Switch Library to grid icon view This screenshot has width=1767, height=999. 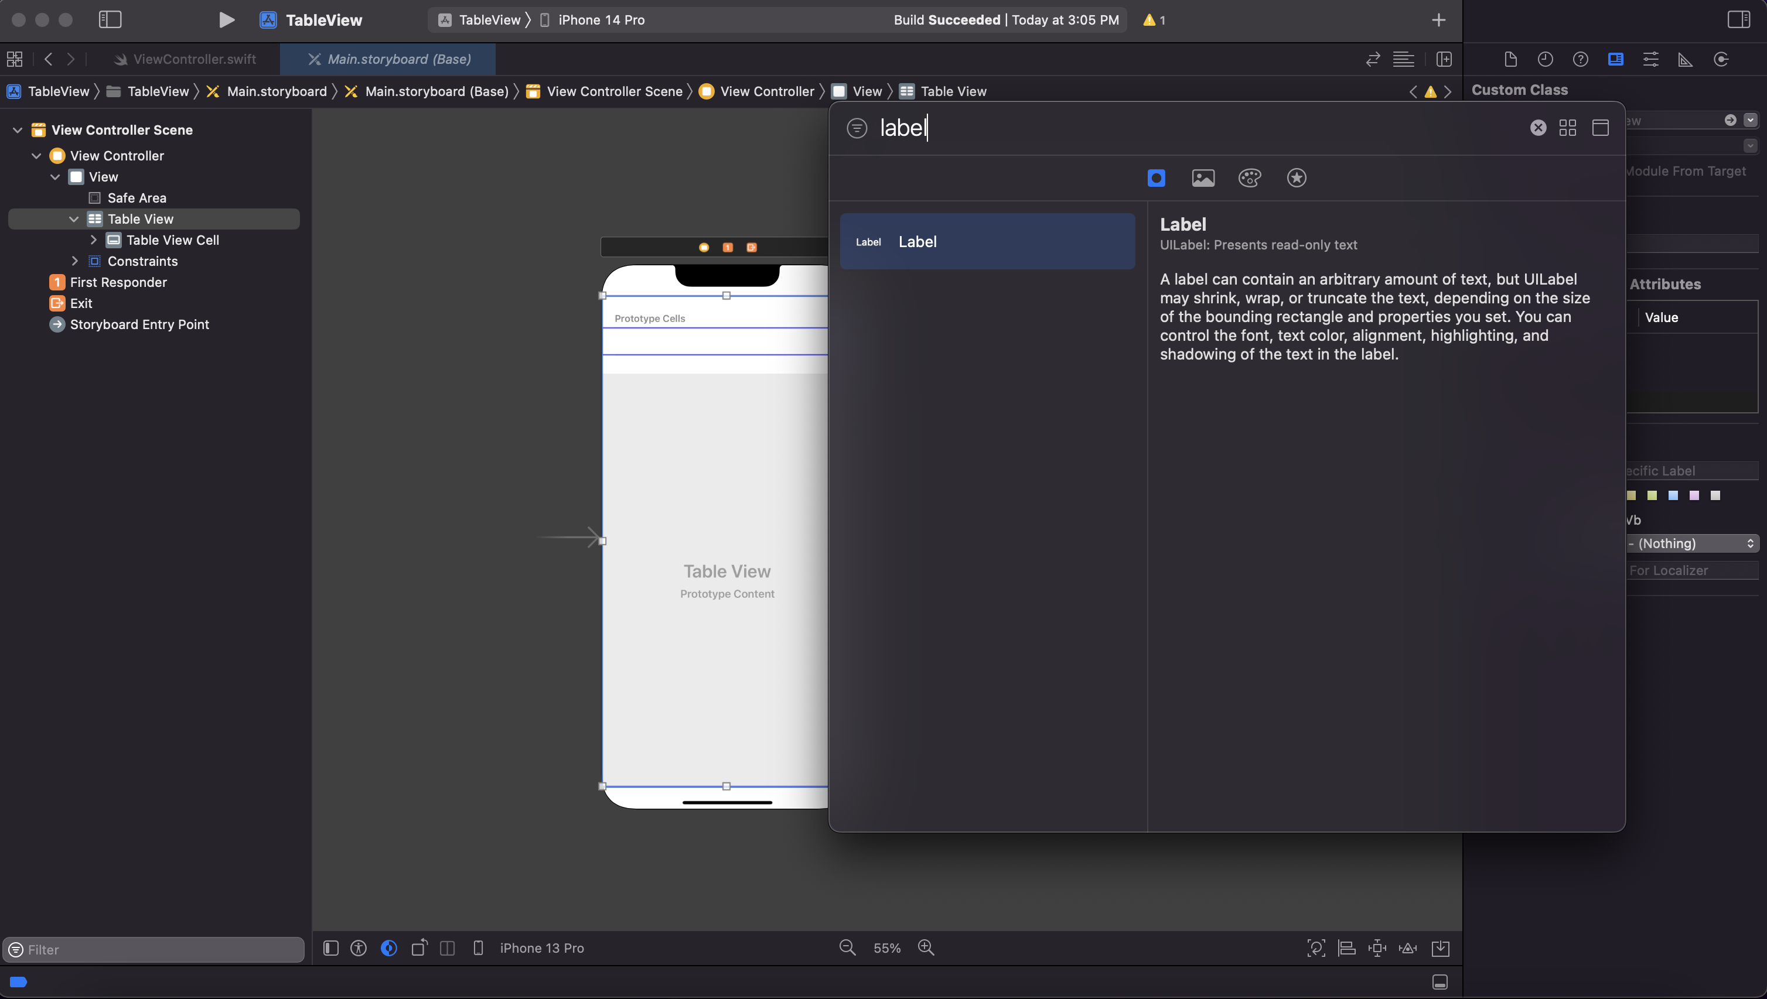pyautogui.click(x=1567, y=128)
